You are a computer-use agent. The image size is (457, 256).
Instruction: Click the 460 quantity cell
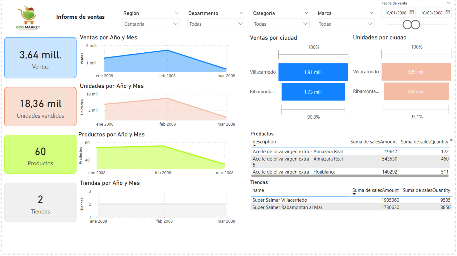coord(445,159)
